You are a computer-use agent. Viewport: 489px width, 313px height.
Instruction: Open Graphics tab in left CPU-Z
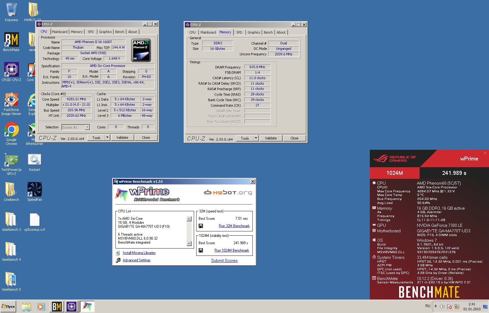point(105,32)
